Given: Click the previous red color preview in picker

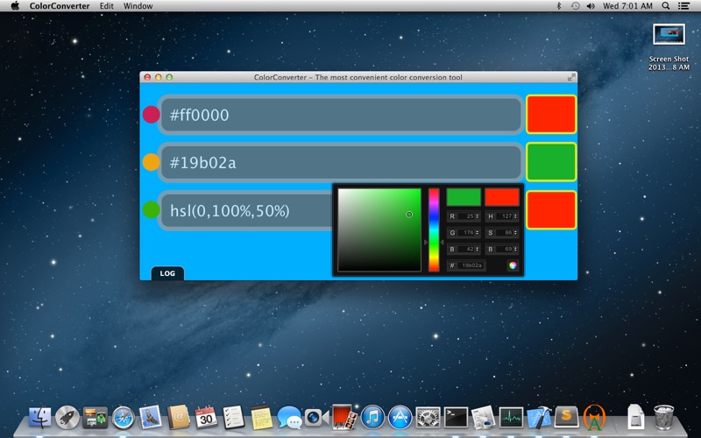Looking at the screenshot, I should 502,196.
